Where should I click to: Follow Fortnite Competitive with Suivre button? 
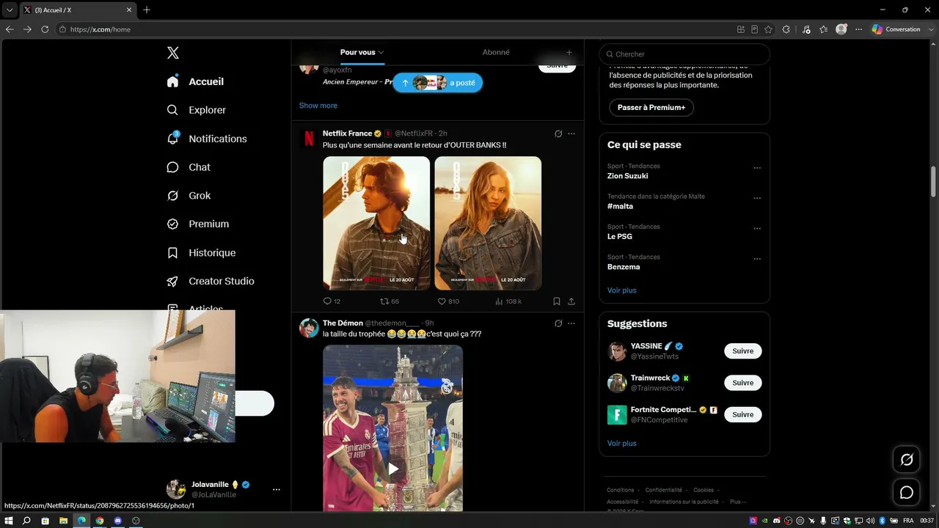[743, 414]
